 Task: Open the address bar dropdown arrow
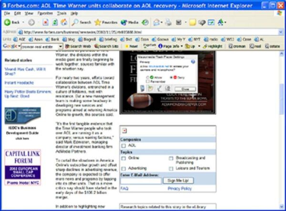click(x=281, y=32)
